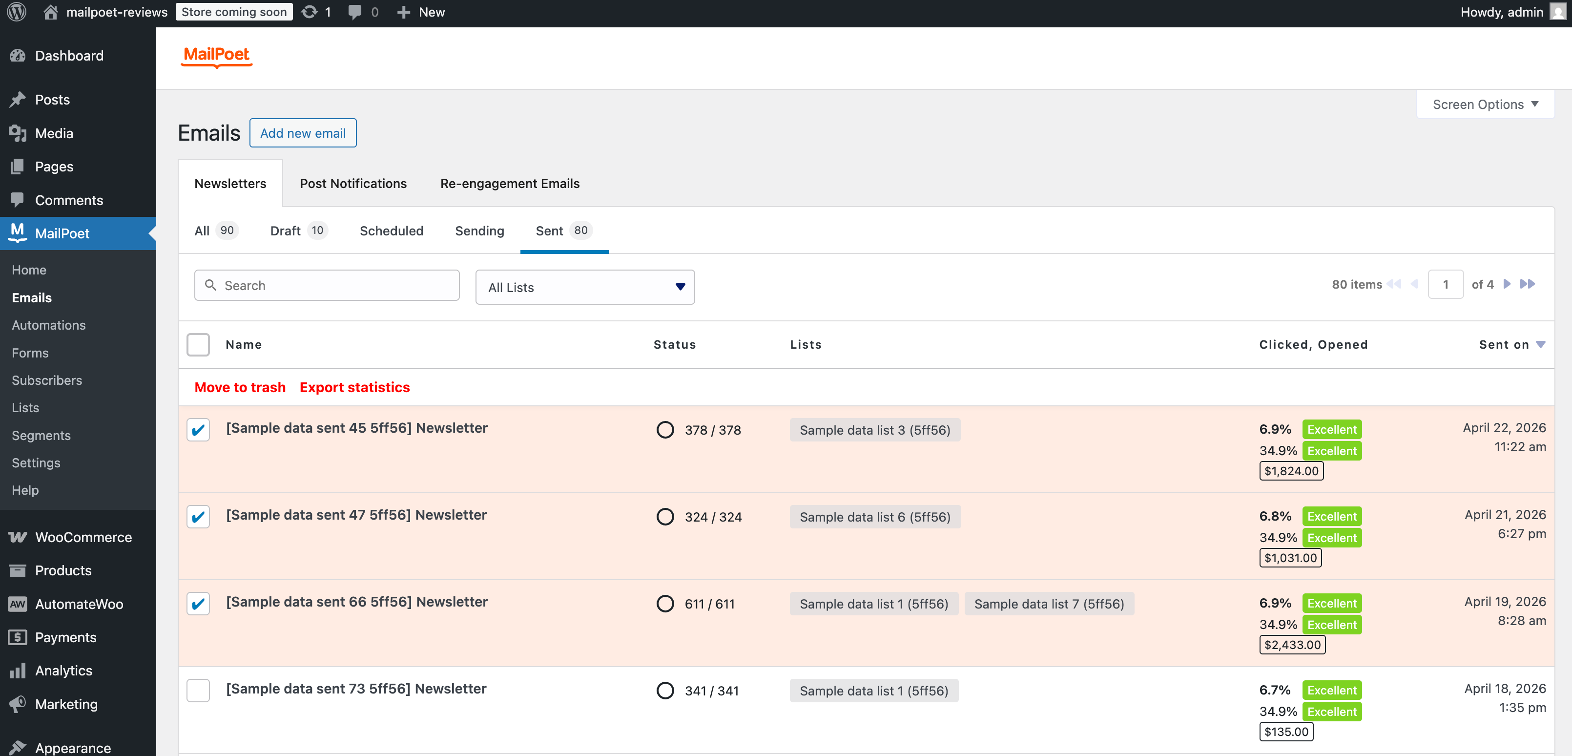Click Store coming soon badge
1572x756 pixels.
coord(234,12)
